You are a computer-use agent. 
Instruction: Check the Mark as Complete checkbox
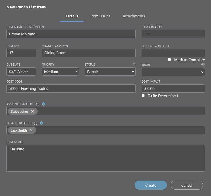tap(169, 60)
